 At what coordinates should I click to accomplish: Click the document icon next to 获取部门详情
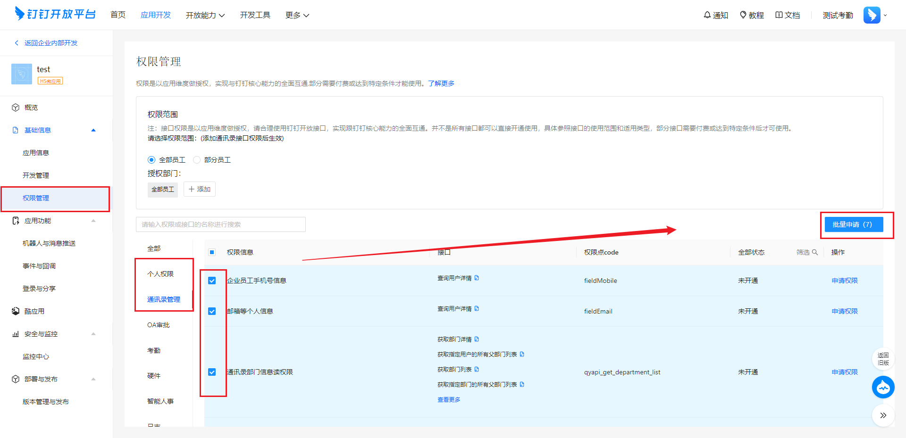pyautogui.click(x=477, y=339)
